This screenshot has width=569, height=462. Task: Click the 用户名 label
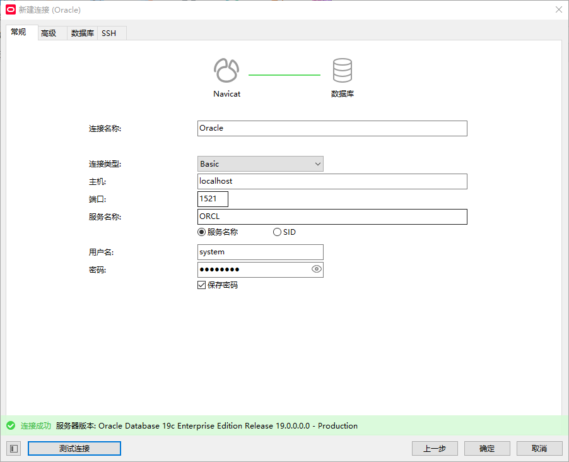point(101,252)
